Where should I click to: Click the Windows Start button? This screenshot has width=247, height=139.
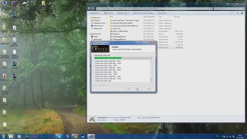(3, 136)
